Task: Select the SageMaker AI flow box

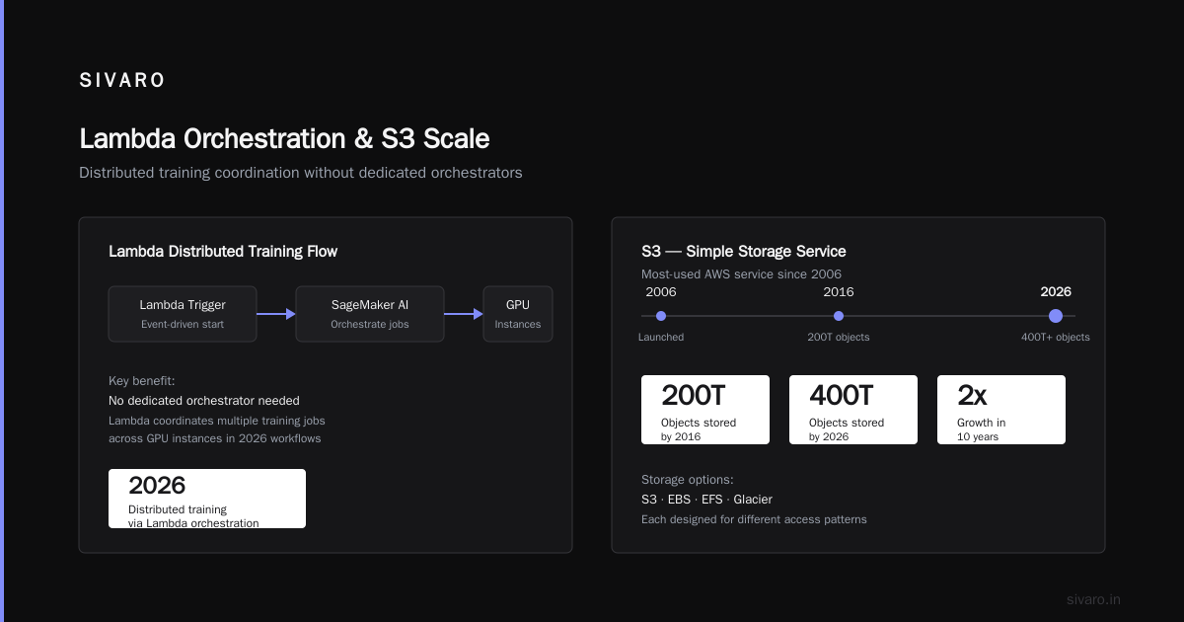Action: pos(370,314)
